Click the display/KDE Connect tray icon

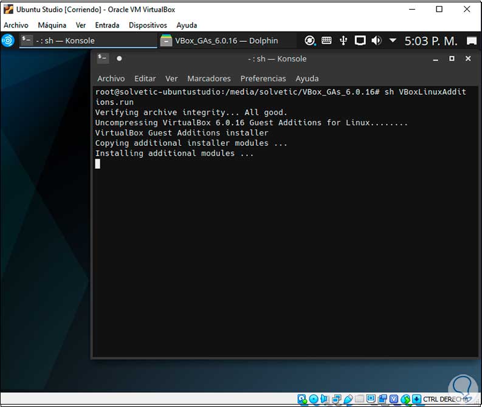click(360, 41)
